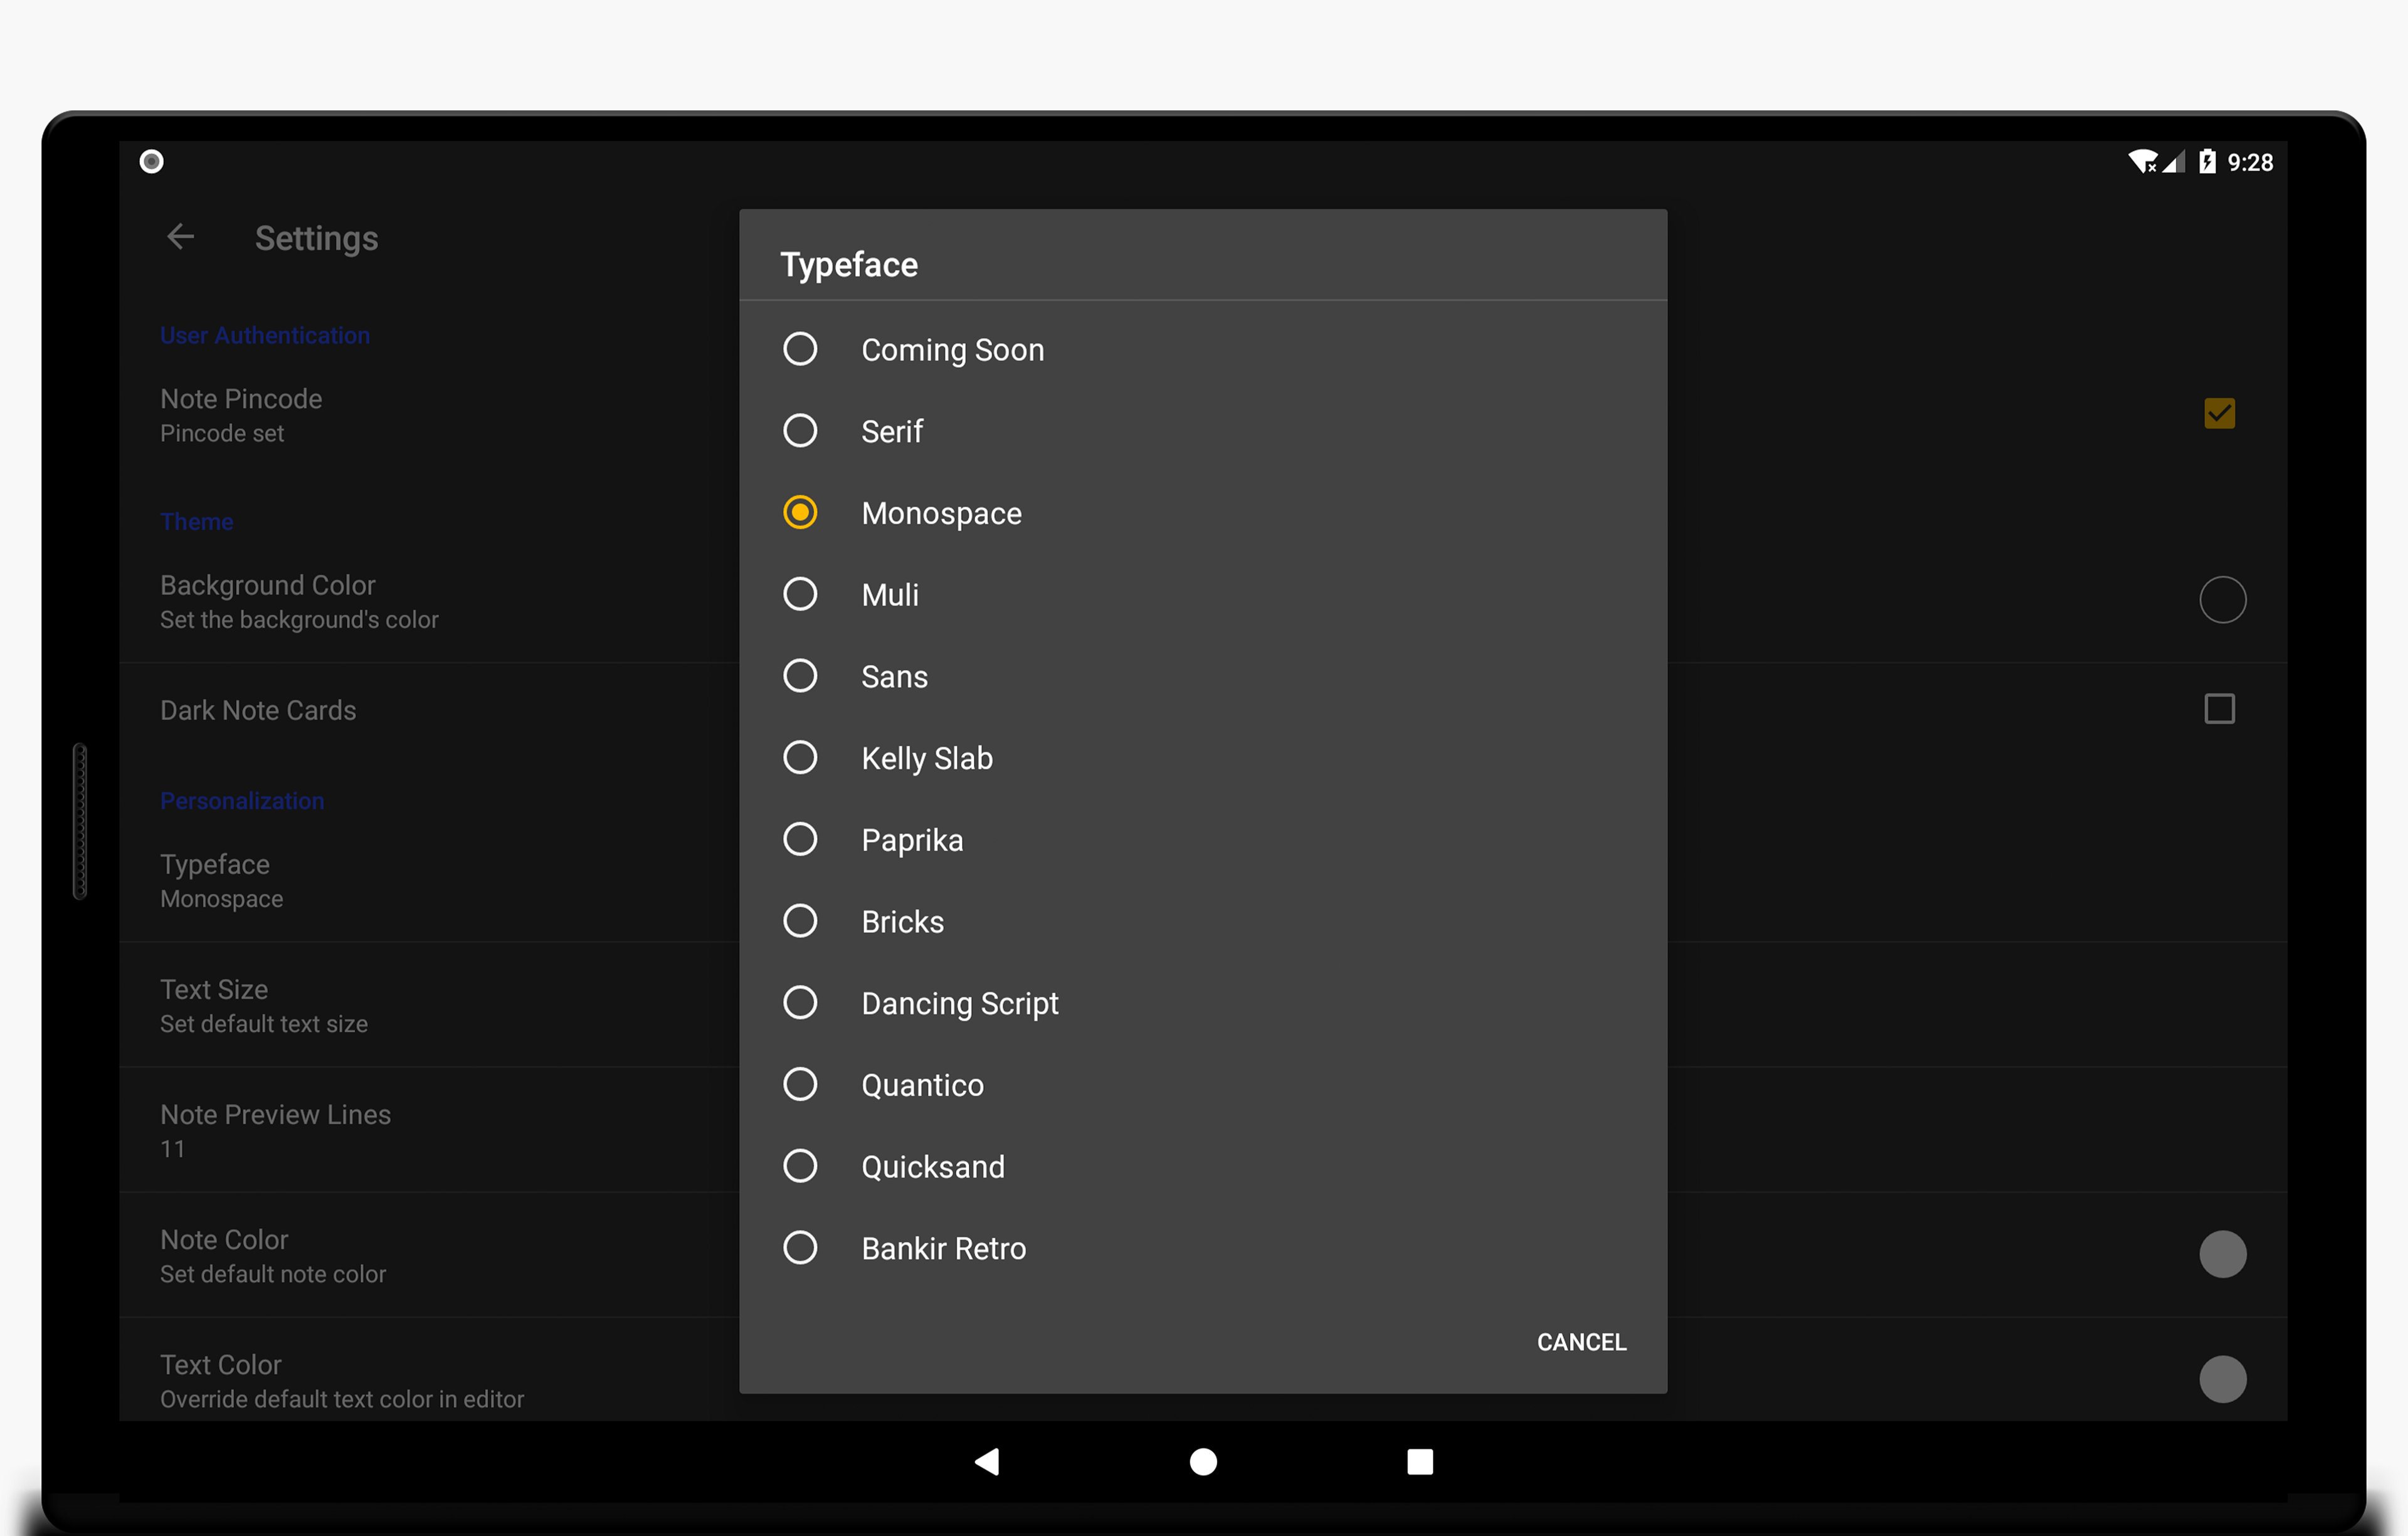Enable the Dark Note Cards checkbox
The width and height of the screenshot is (2408, 1536).
pos(2219,709)
